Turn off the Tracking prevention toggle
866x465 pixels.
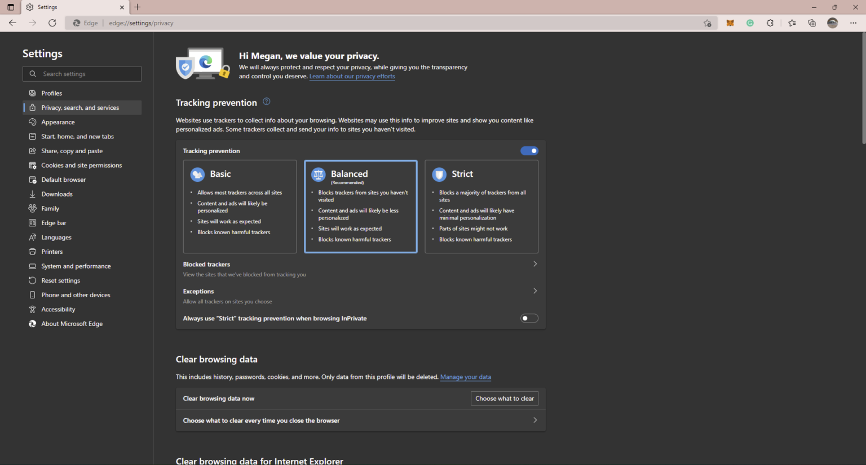coord(529,151)
